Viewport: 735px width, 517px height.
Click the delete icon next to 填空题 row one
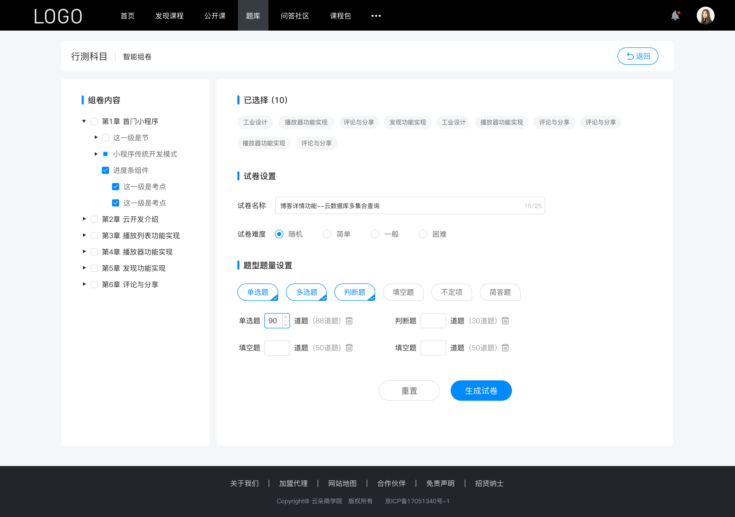click(349, 348)
